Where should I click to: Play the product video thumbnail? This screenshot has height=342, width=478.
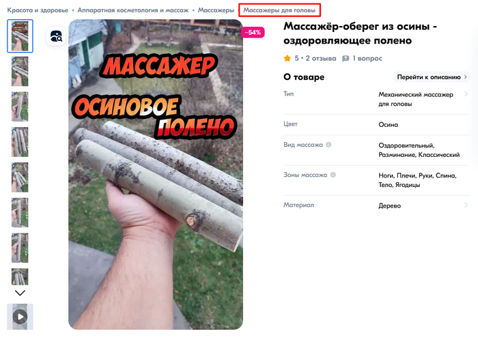coord(20,317)
